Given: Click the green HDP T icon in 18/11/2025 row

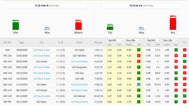Looking at the screenshot, I should coord(176,102).
